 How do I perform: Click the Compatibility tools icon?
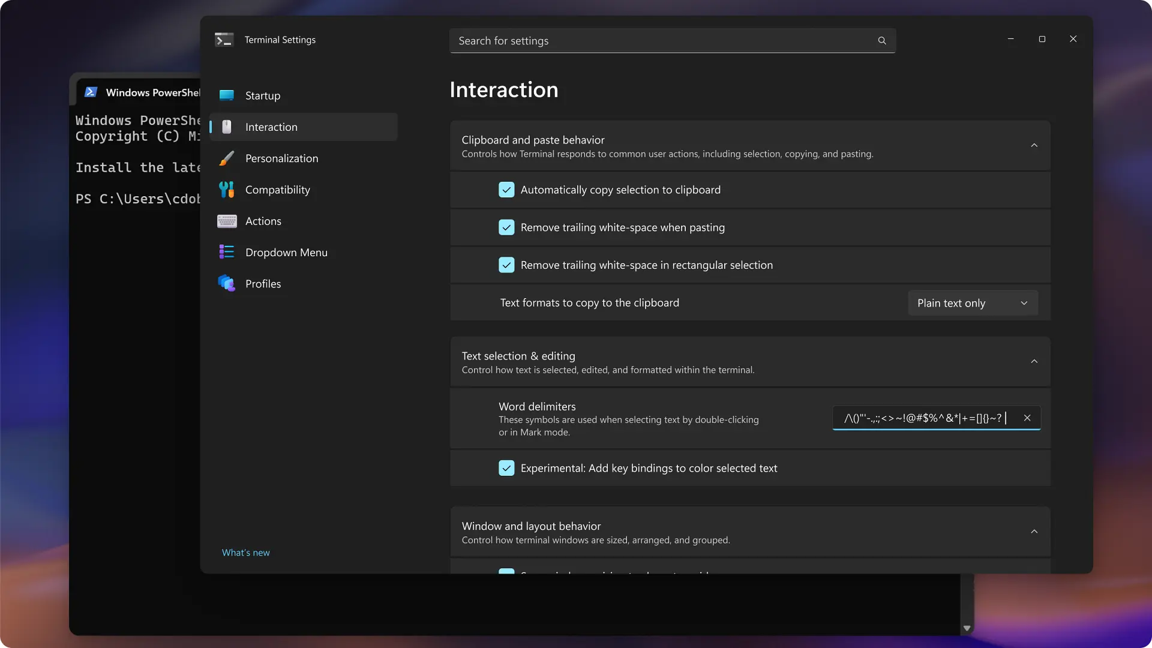(226, 190)
